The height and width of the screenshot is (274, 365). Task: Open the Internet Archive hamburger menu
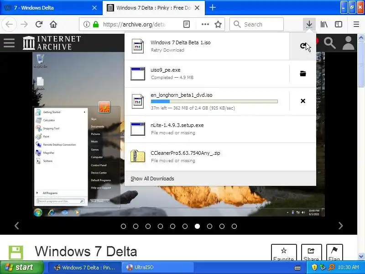pos(9,42)
